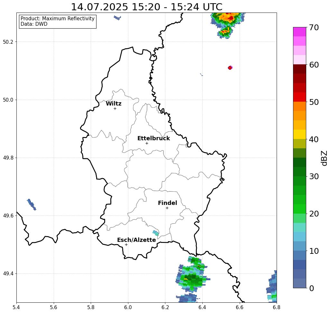Click the 'Product: Maximum Reflectivity' label

[57, 19]
